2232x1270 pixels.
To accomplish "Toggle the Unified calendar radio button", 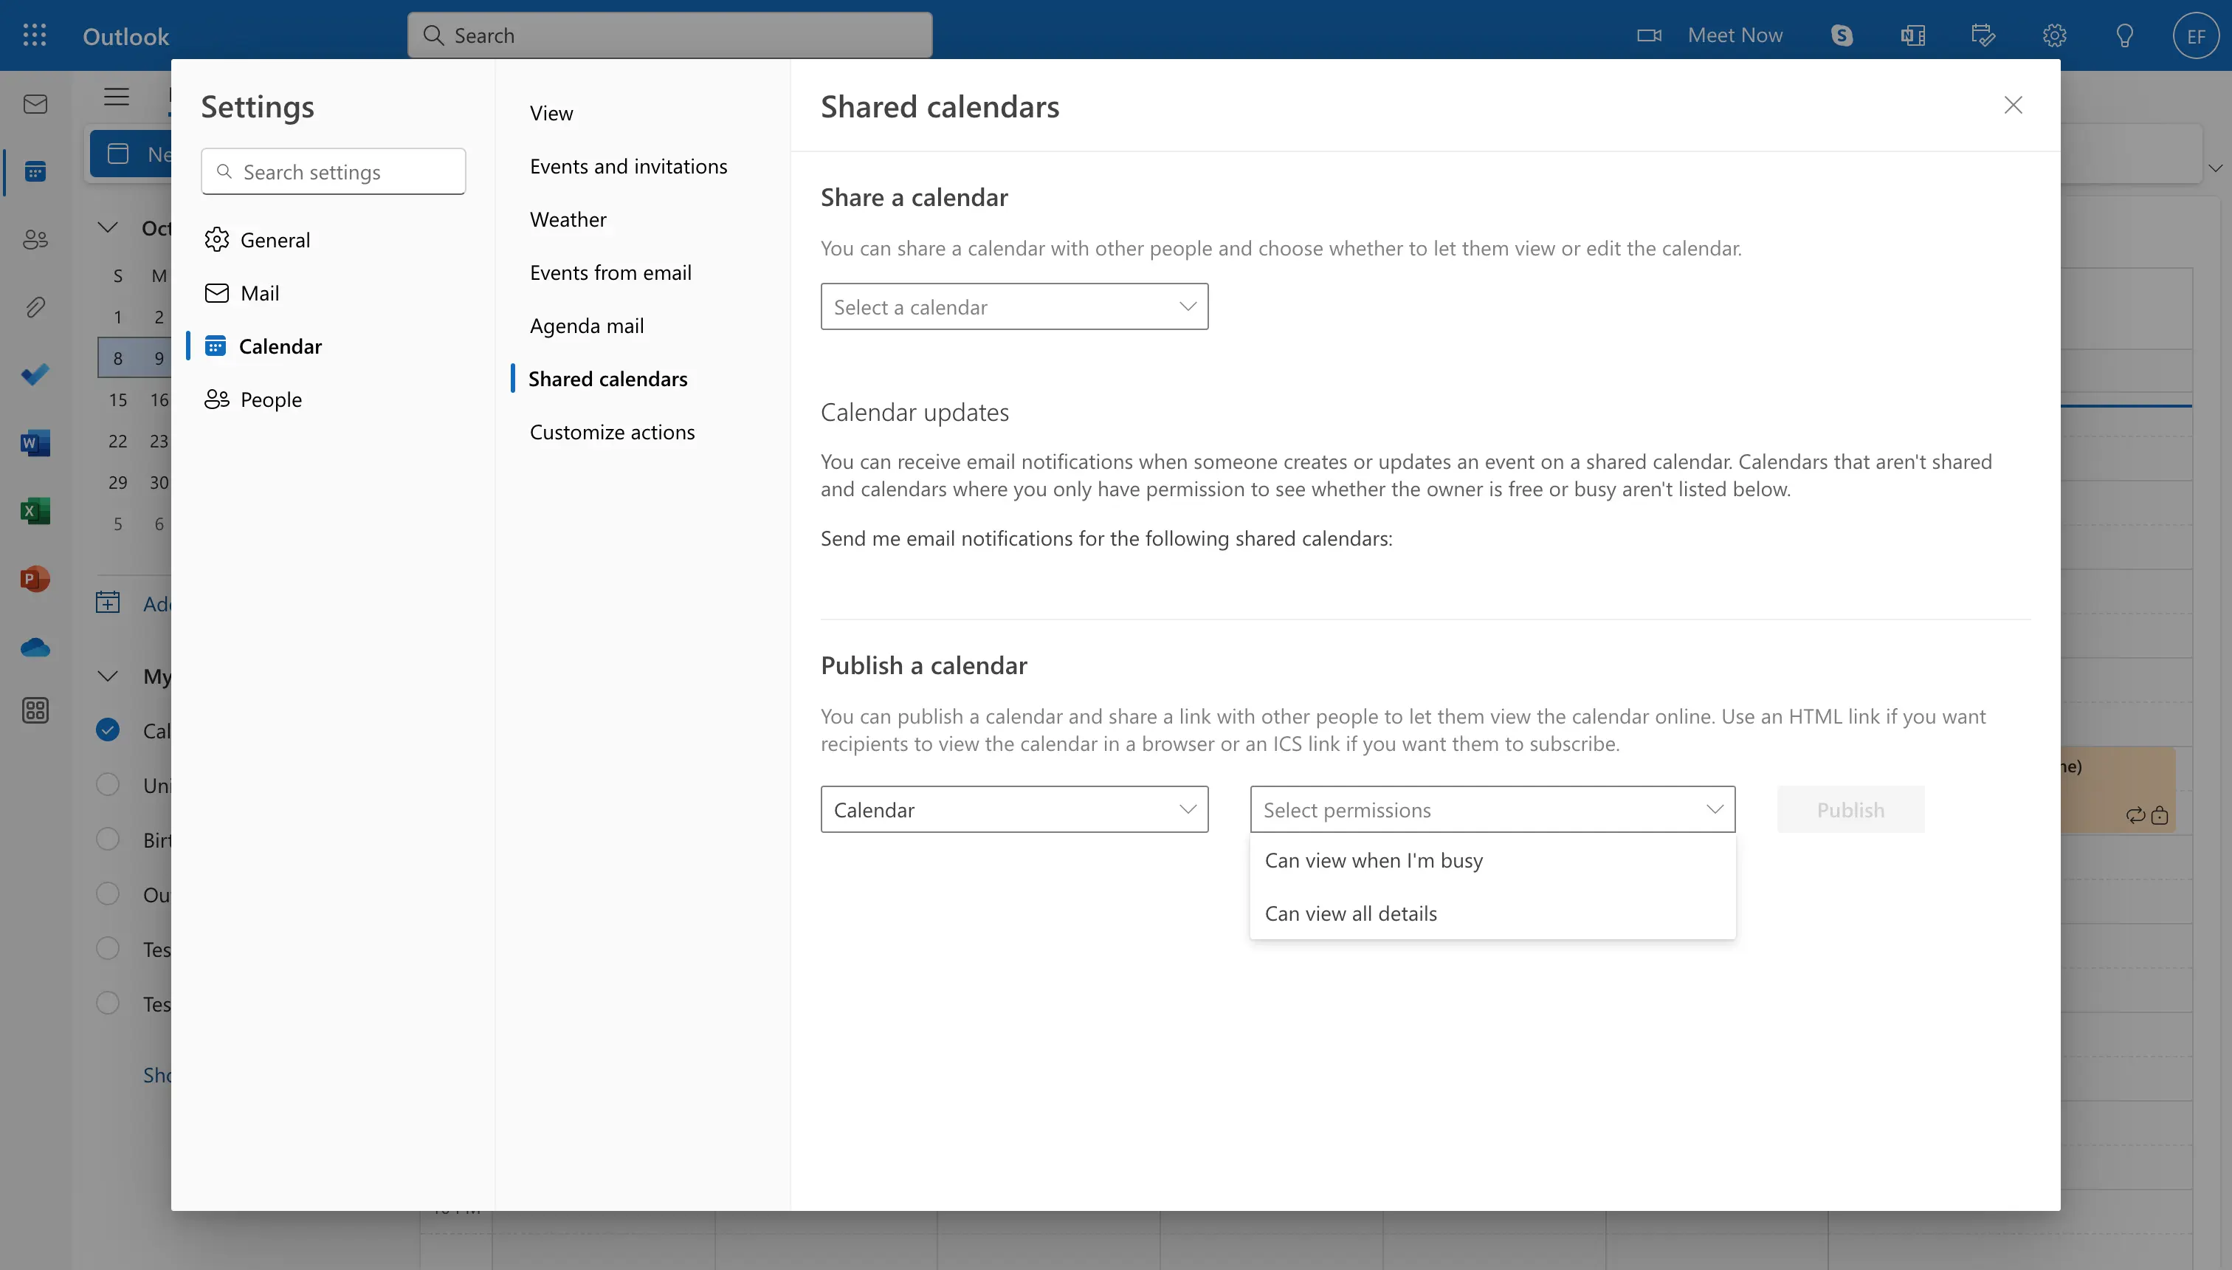I will 107,783.
